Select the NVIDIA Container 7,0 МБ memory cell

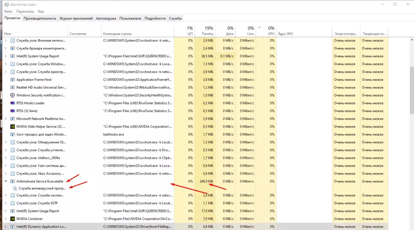pyautogui.click(x=205, y=218)
